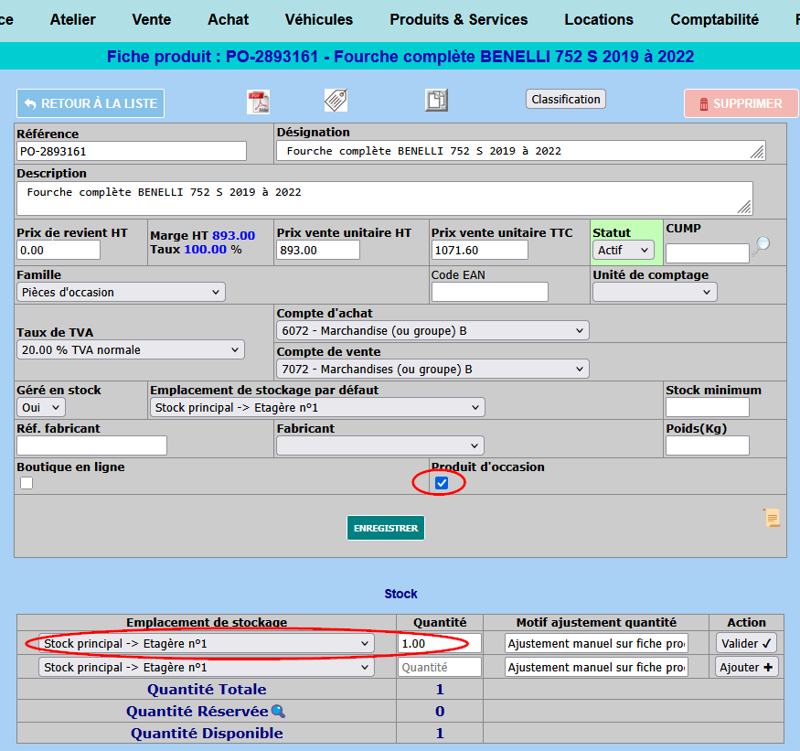Image resolution: width=800 pixels, height=751 pixels.
Task: Click the Quantité Totale label
Action: coord(207,689)
